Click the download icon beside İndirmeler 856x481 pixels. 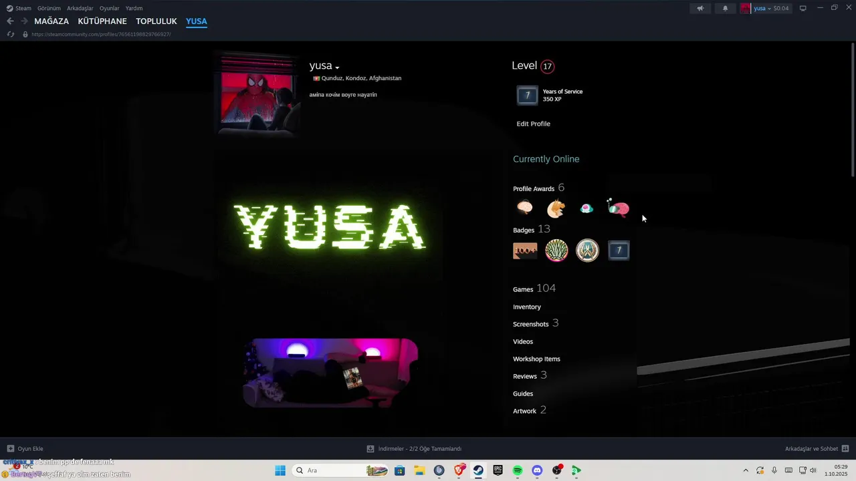[x=370, y=449]
